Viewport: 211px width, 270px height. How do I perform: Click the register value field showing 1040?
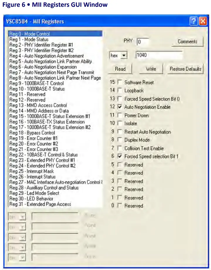tap(159, 55)
